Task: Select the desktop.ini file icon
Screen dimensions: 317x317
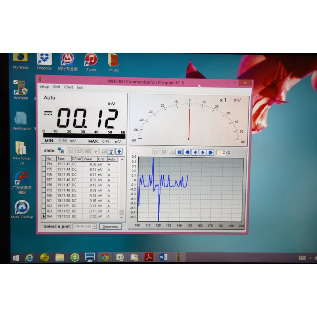Action: pos(21,121)
